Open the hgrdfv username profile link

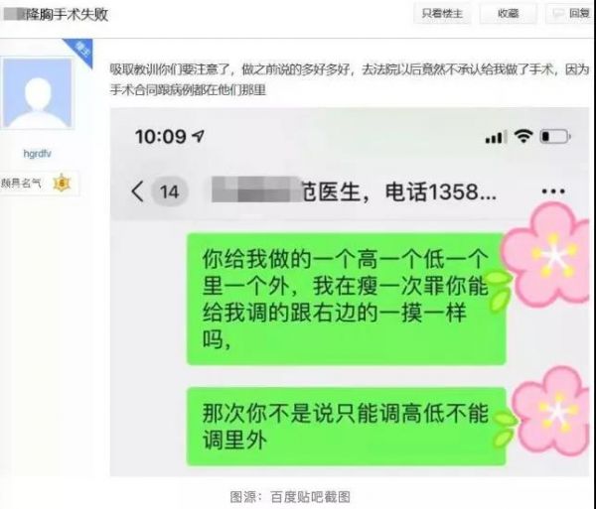tap(38, 154)
